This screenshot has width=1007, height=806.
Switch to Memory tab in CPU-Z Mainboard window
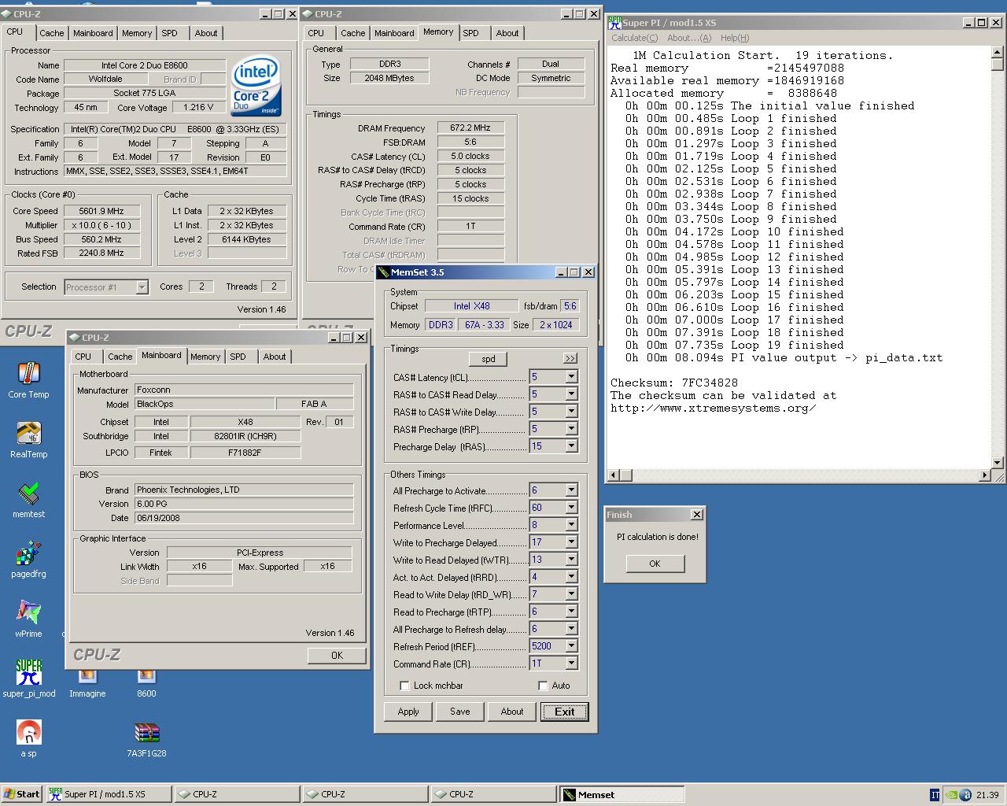tap(205, 357)
